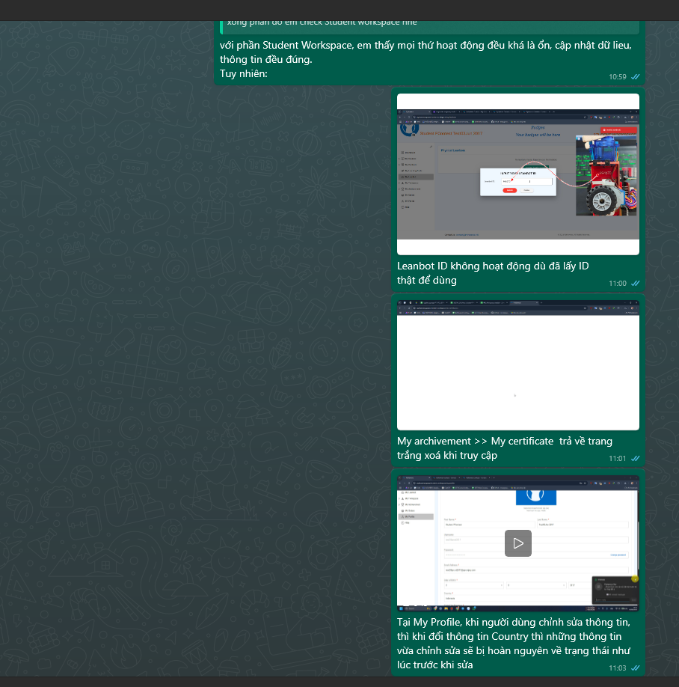This screenshot has width=679, height=687.
Task: Click the caption beginning 'Tại My Profile'
Action: coord(514,643)
